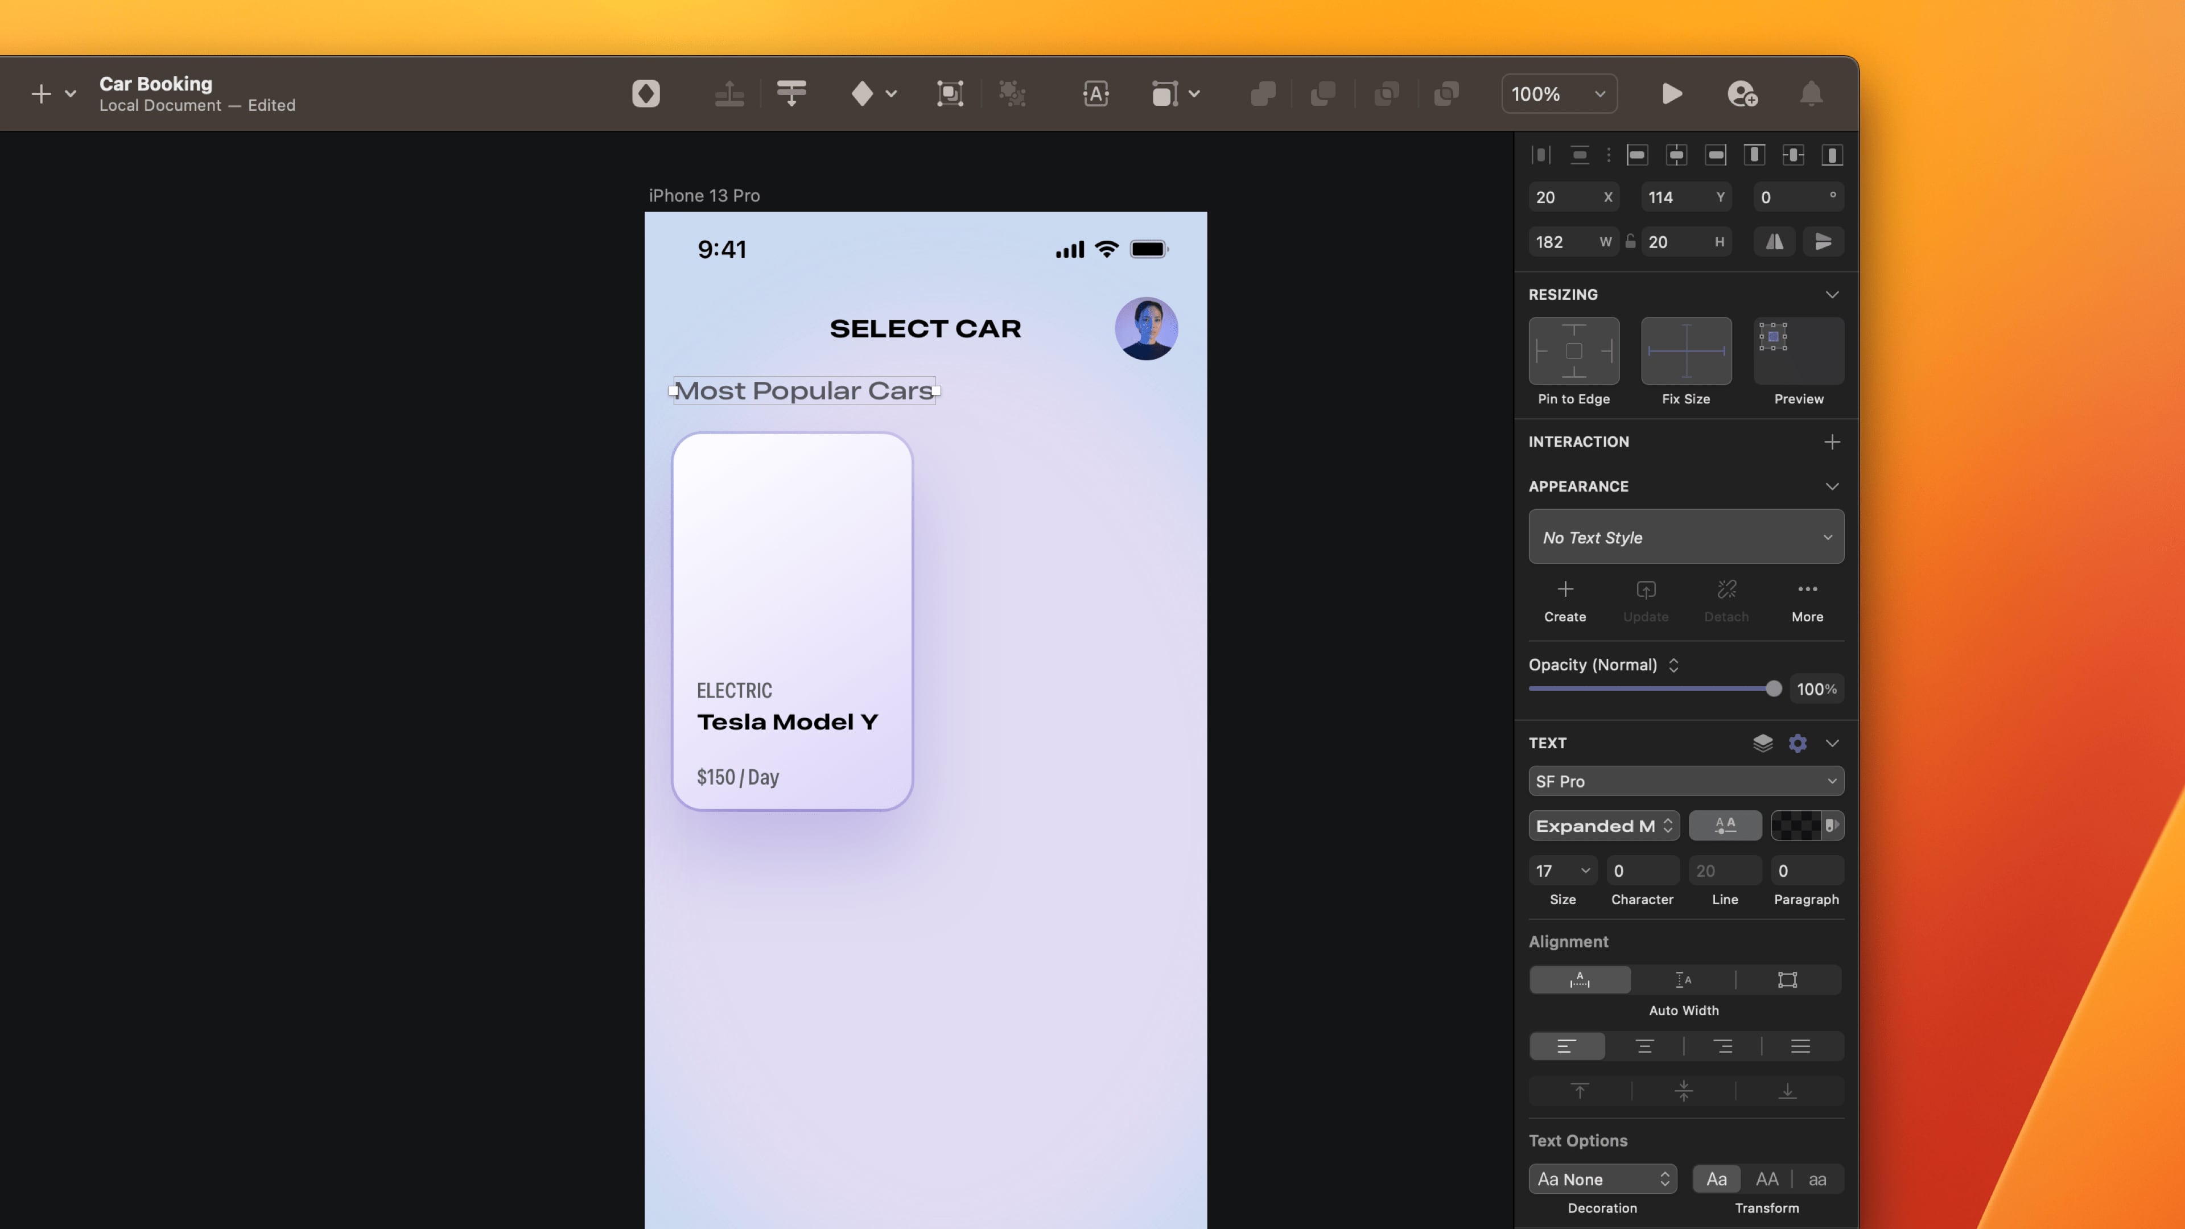Select the flip horizontal icon
This screenshot has width=2185, height=1229.
(x=1775, y=242)
